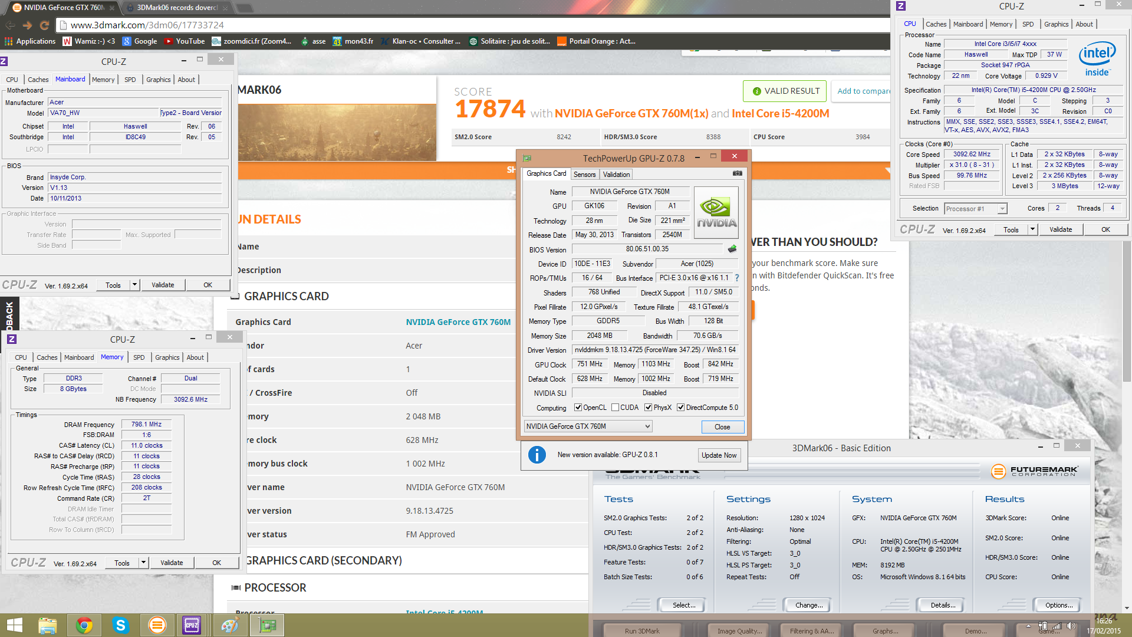Click Validate in top-right CPU-Z window
Screen dimensions: 1132x637
[1061, 229]
